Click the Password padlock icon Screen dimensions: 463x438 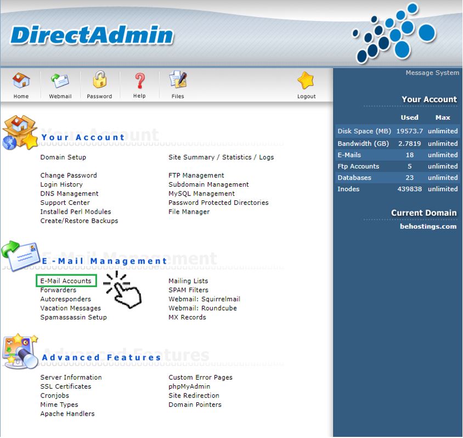click(x=99, y=80)
